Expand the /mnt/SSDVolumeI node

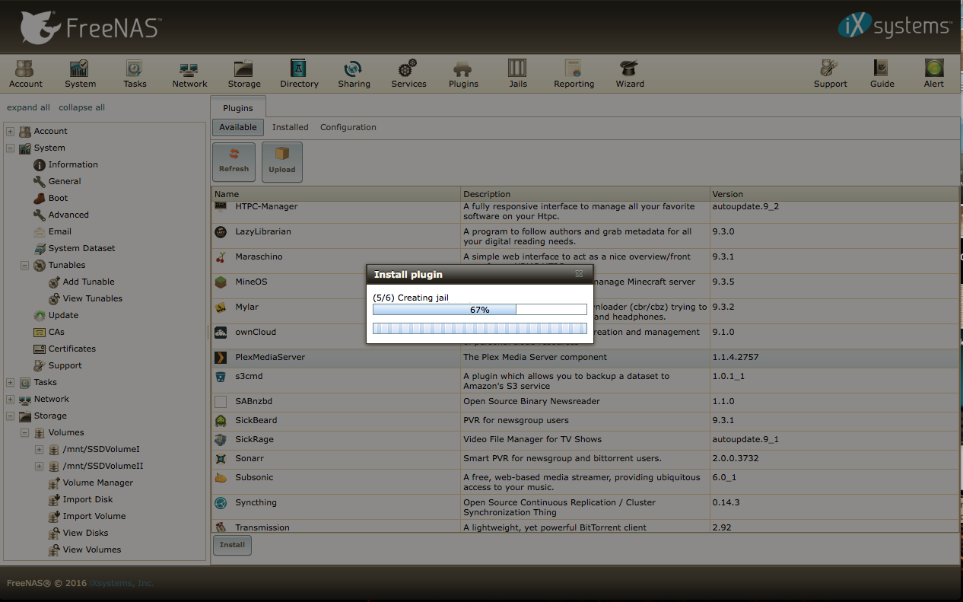(x=40, y=449)
